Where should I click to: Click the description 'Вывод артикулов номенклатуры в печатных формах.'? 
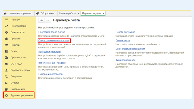coord(144,36)
